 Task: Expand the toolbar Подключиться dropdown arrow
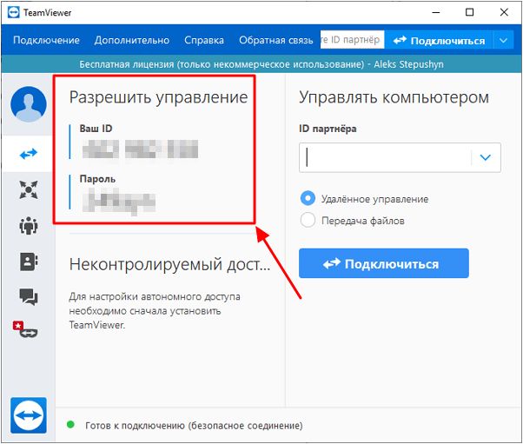tap(503, 40)
